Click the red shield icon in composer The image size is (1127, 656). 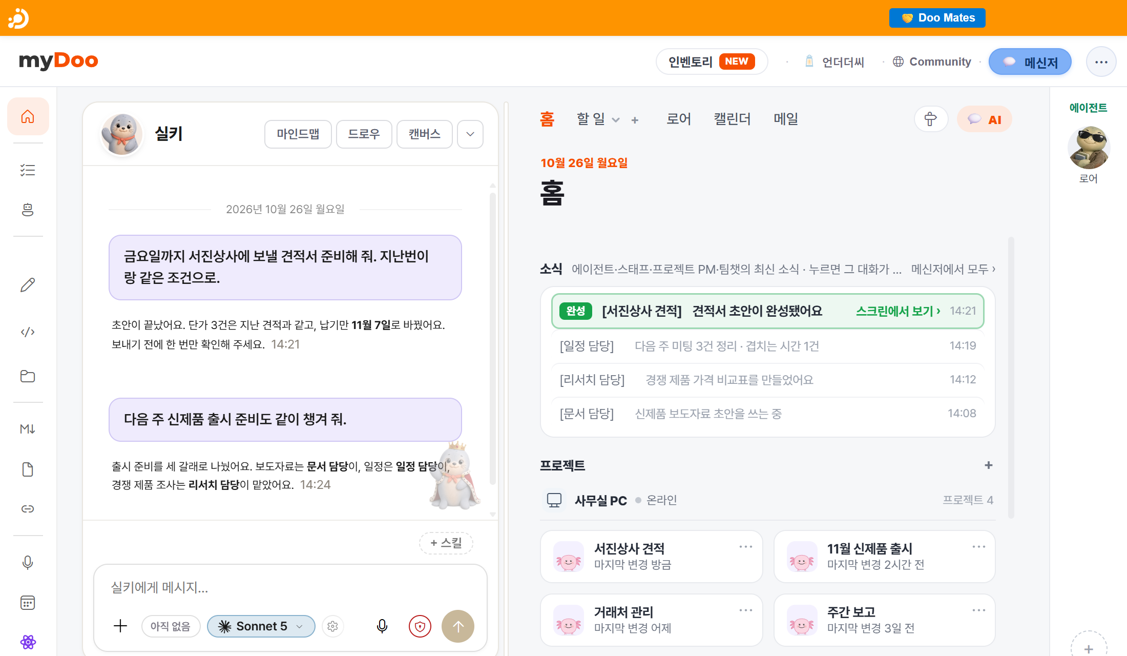coord(420,626)
